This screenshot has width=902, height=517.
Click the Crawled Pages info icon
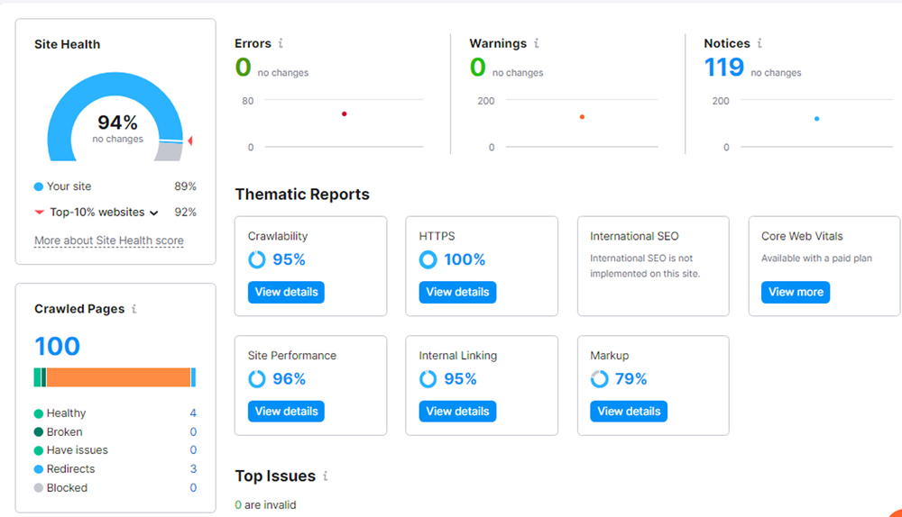tap(134, 309)
